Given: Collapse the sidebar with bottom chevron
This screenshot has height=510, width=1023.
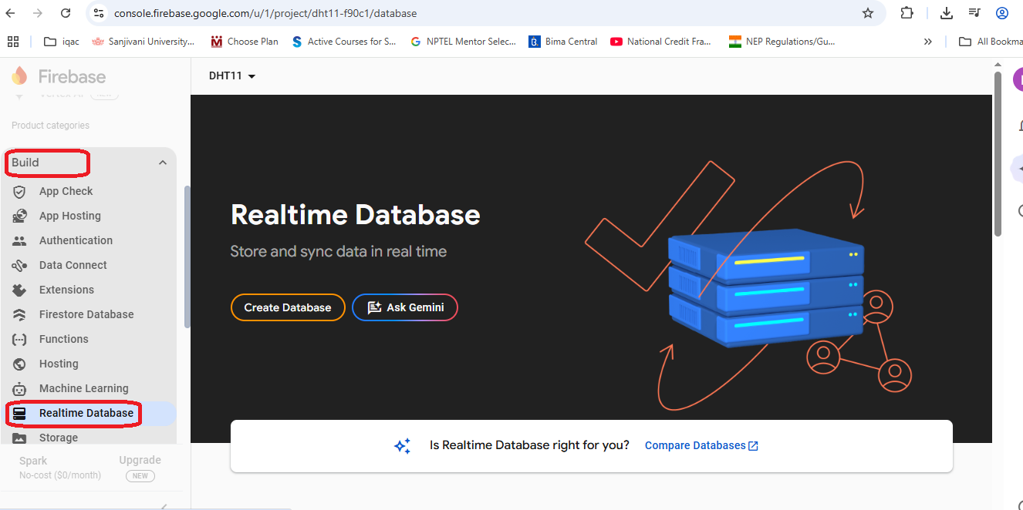Looking at the screenshot, I should click(164, 506).
